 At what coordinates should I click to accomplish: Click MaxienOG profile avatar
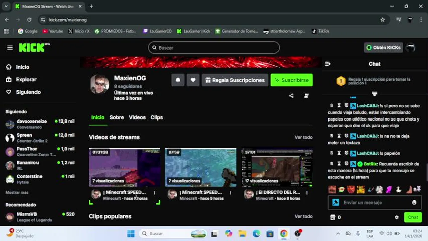coord(100,84)
